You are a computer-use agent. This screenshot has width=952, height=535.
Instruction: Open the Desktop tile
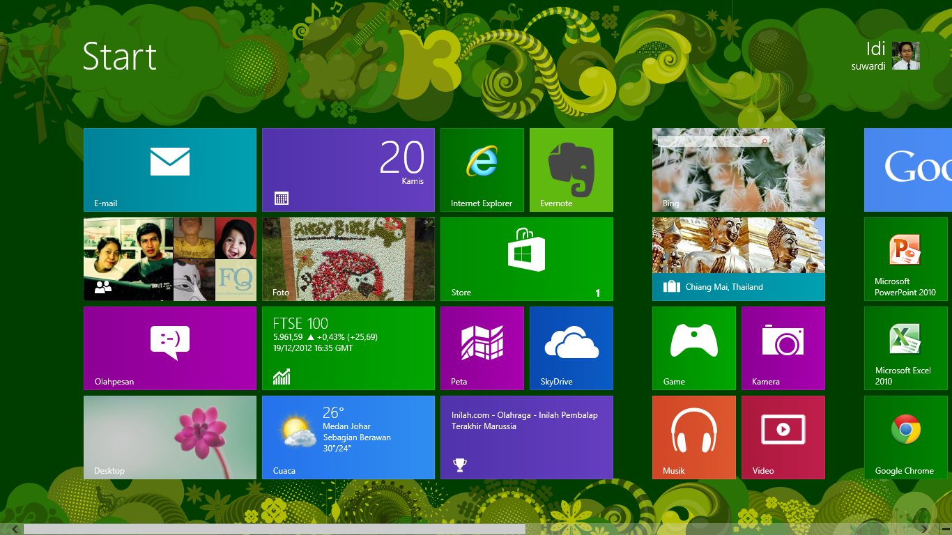[x=170, y=437]
